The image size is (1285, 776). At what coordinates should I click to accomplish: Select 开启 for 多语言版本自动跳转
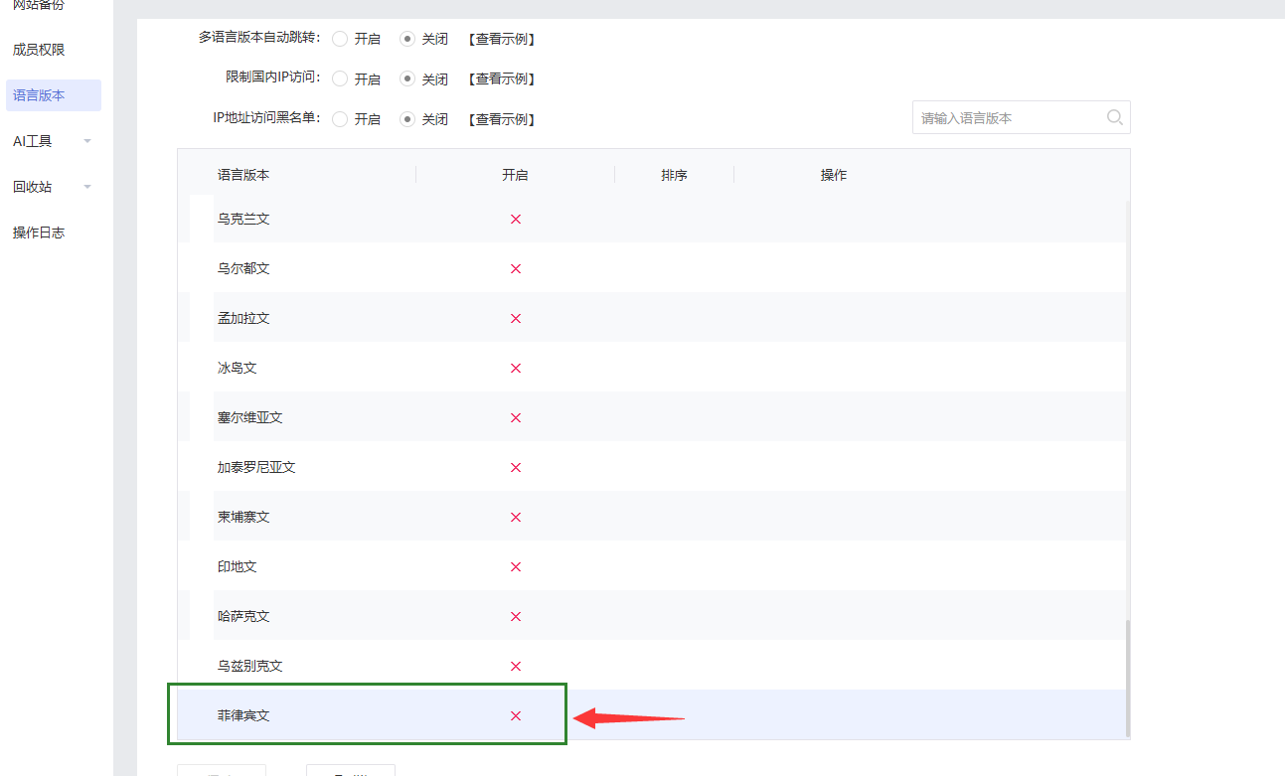coord(340,39)
